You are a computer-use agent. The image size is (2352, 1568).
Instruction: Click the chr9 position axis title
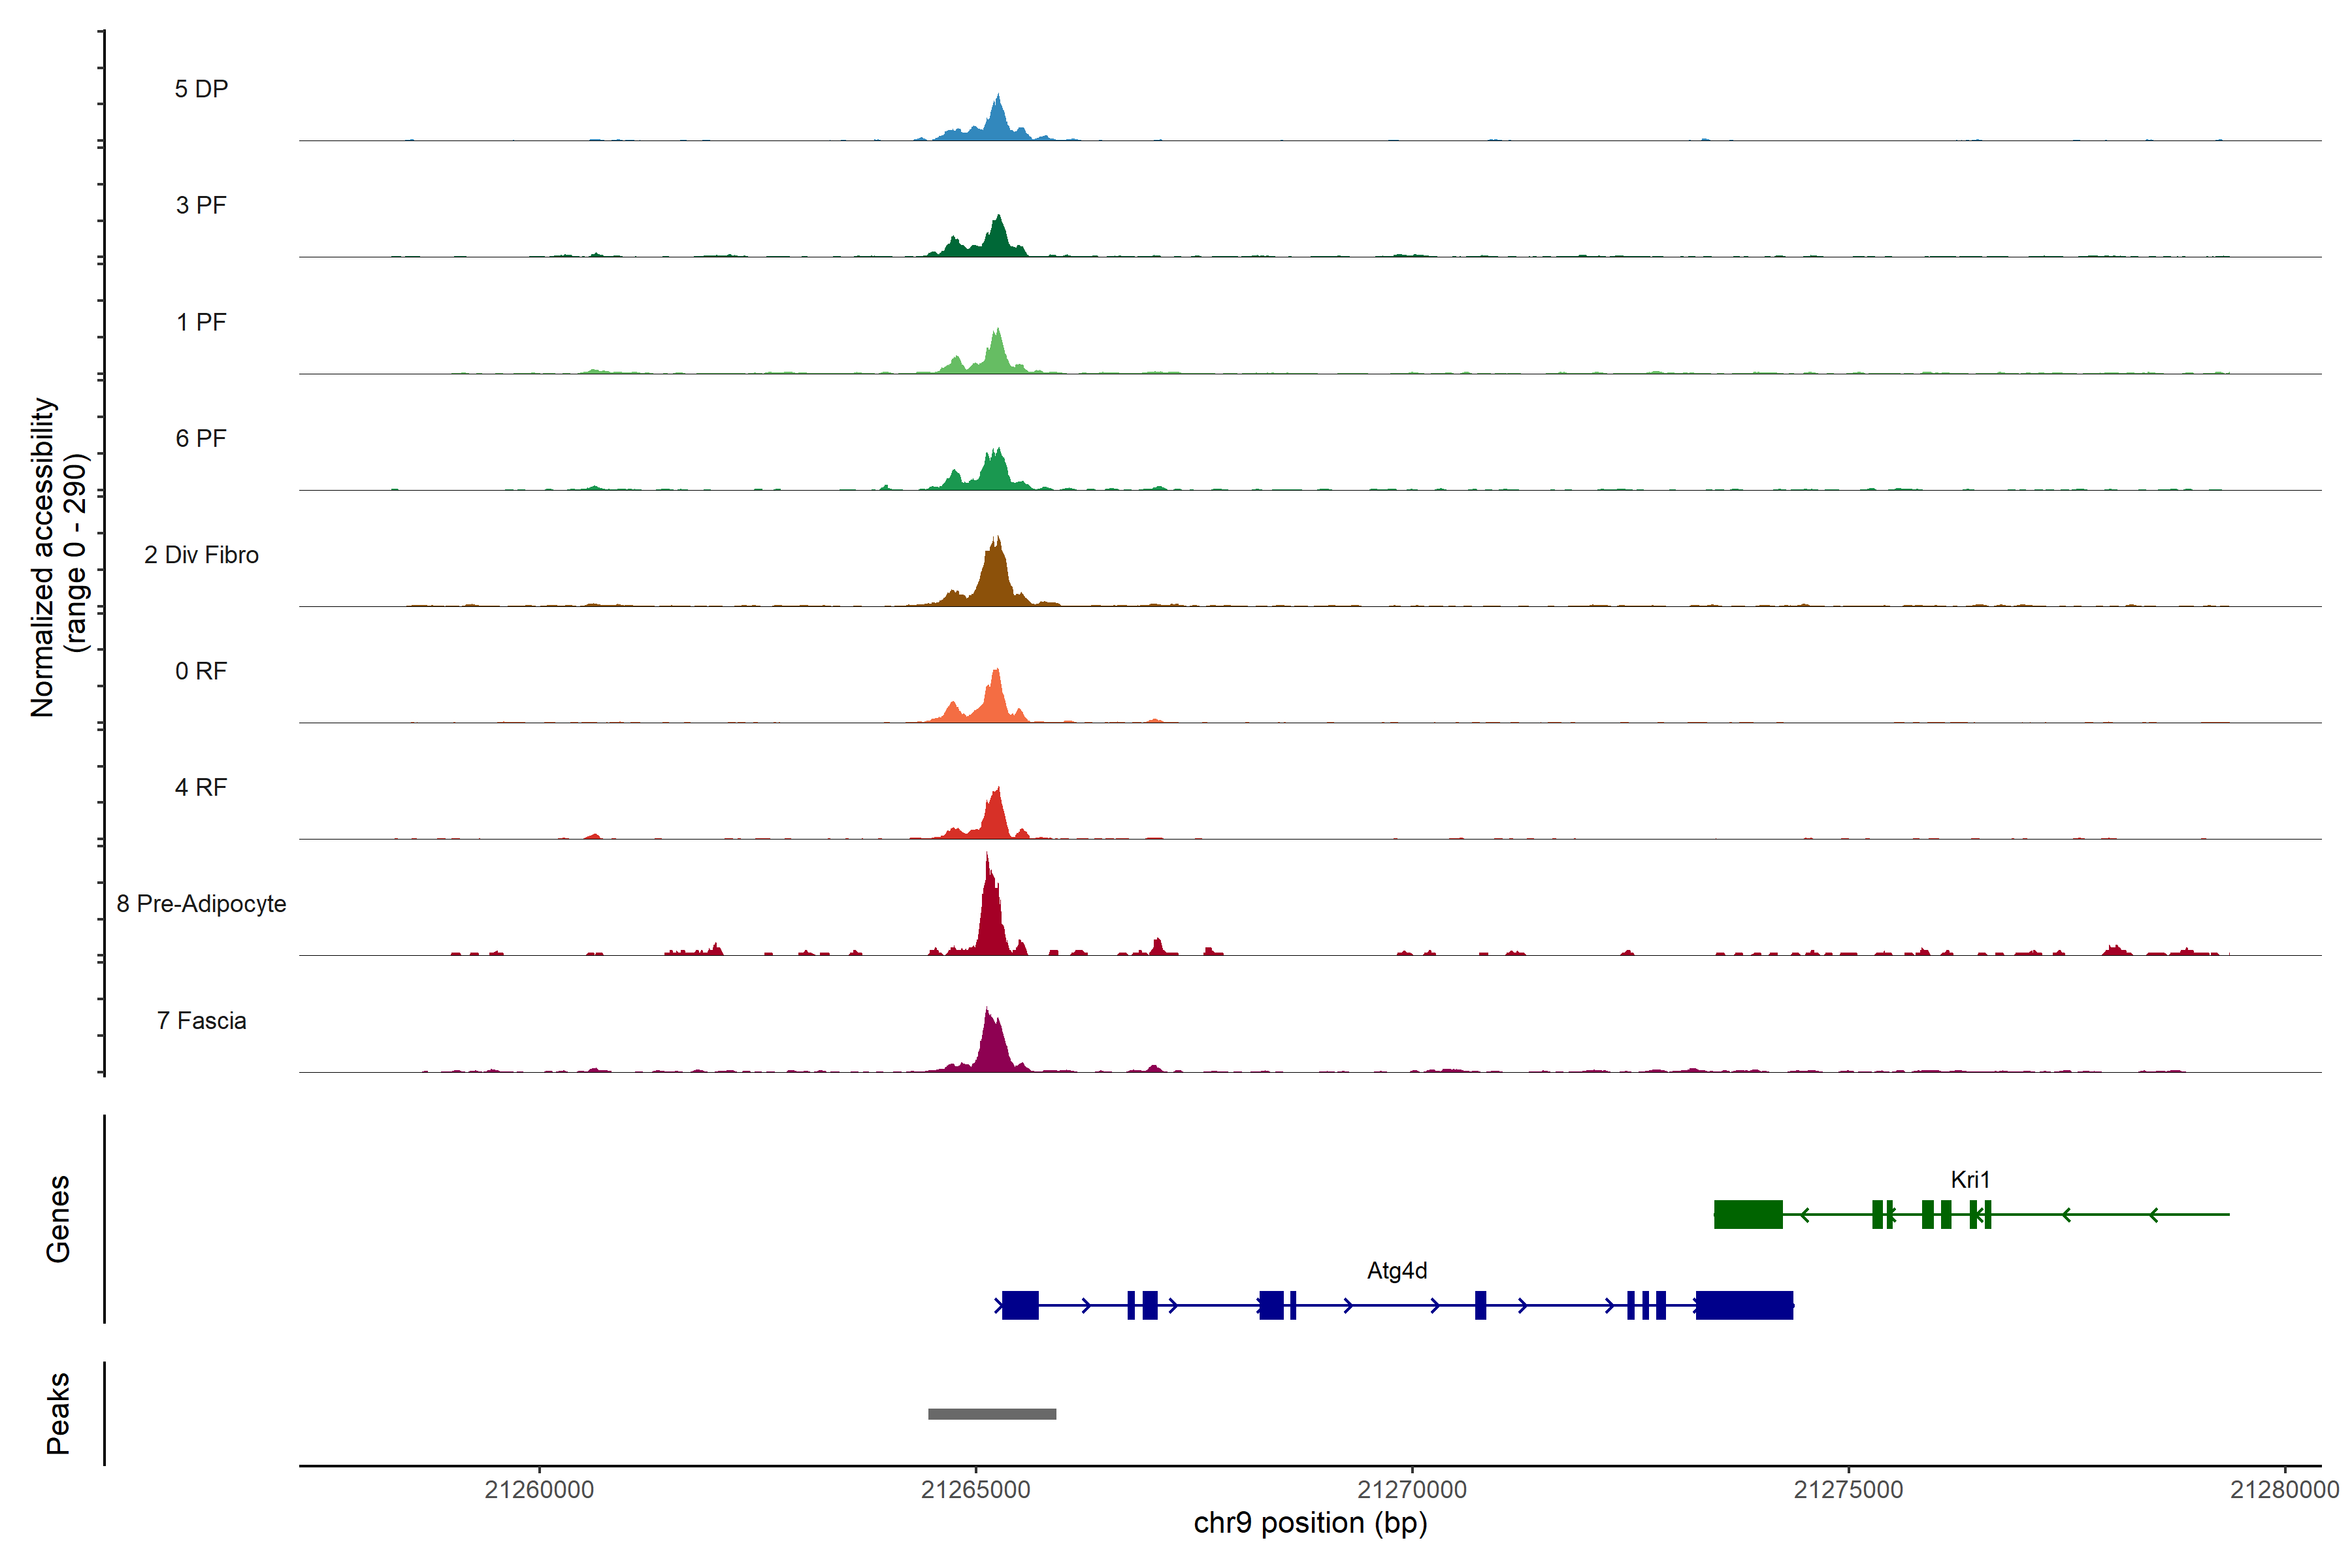tap(1310, 1523)
